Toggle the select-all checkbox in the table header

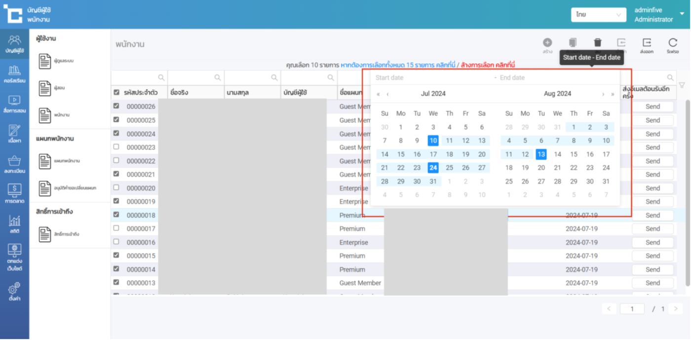pos(116,92)
